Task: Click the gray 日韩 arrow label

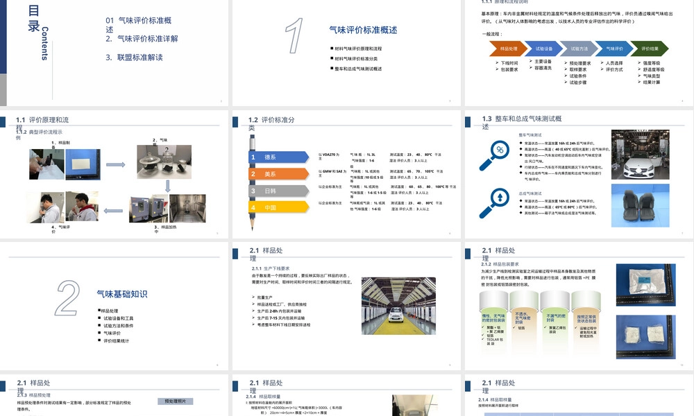Action: coord(279,191)
